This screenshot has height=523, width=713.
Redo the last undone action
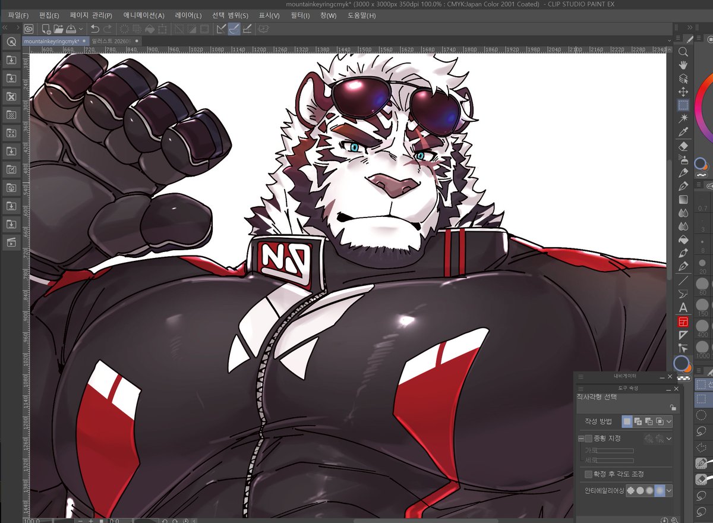click(108, 29)
